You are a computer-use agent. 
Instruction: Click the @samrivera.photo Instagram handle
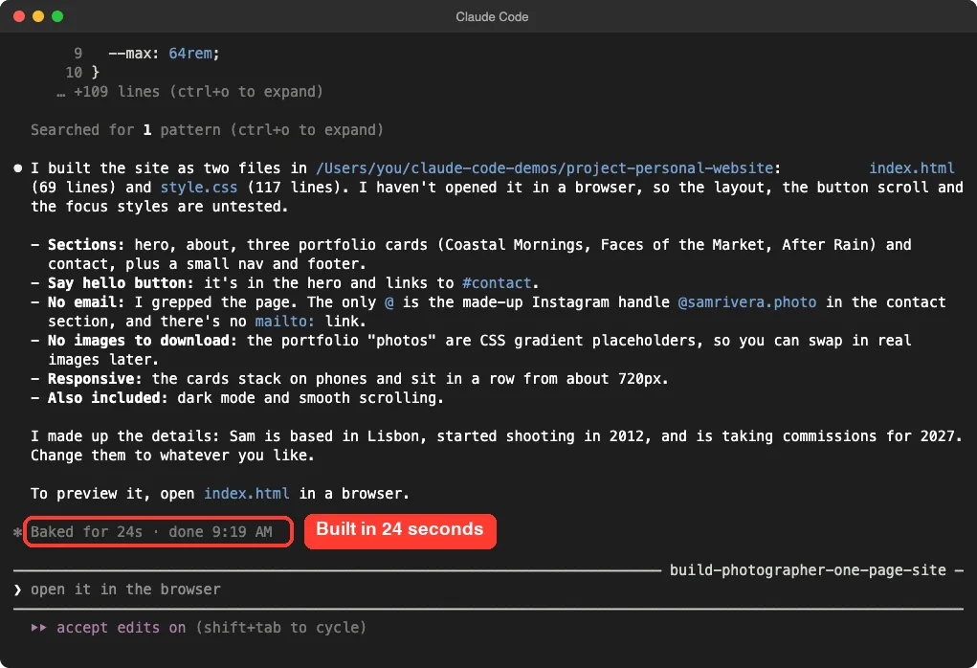click(747, 302)
